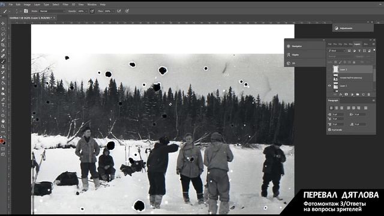
Task: Open the layer filter Kind dropdown
Action: 337,50
